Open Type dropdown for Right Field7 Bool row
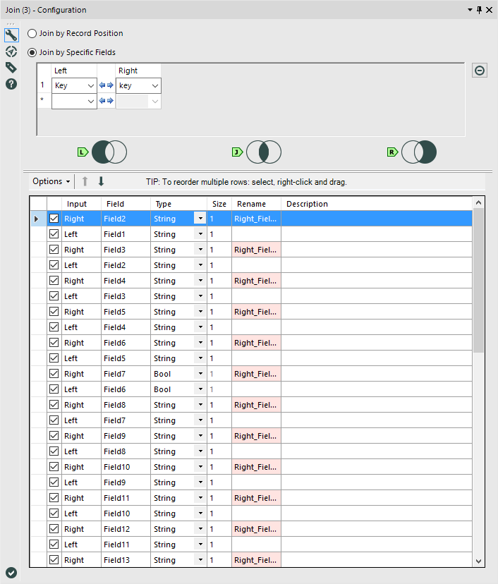498x584 pixels. pyautogui.click(x=200, y=374)
